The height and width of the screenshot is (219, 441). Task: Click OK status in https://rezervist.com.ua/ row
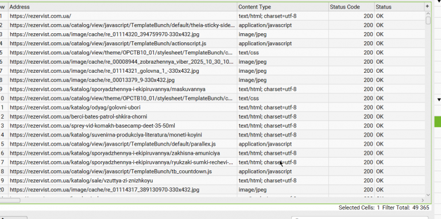pos(400,16)
